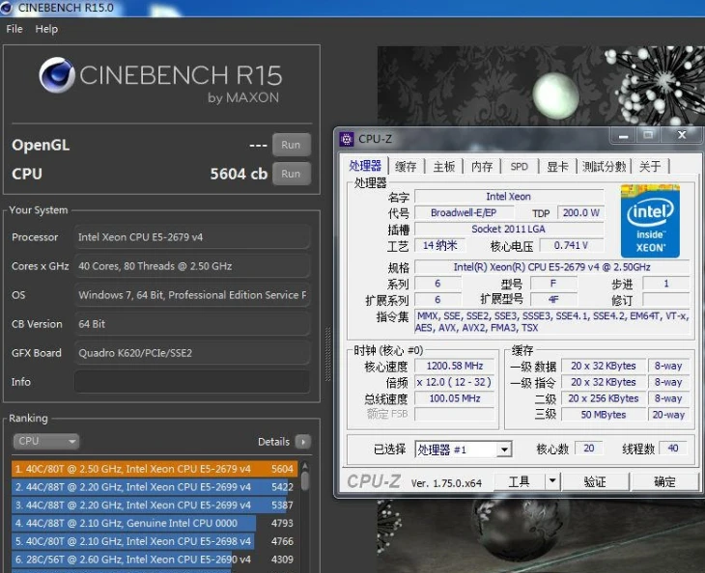Click the 核心速度 value 1200.58 MHz
This screenshot has height=573, width=705.
coord(455,366)
